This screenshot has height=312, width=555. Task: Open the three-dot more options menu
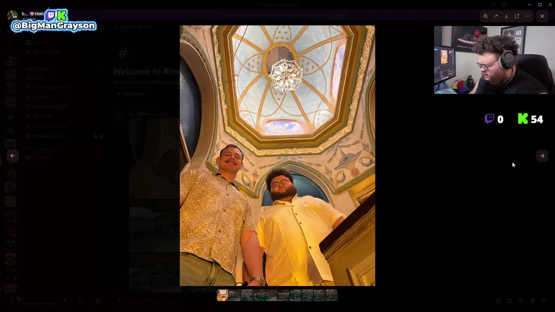coord(527,16)
